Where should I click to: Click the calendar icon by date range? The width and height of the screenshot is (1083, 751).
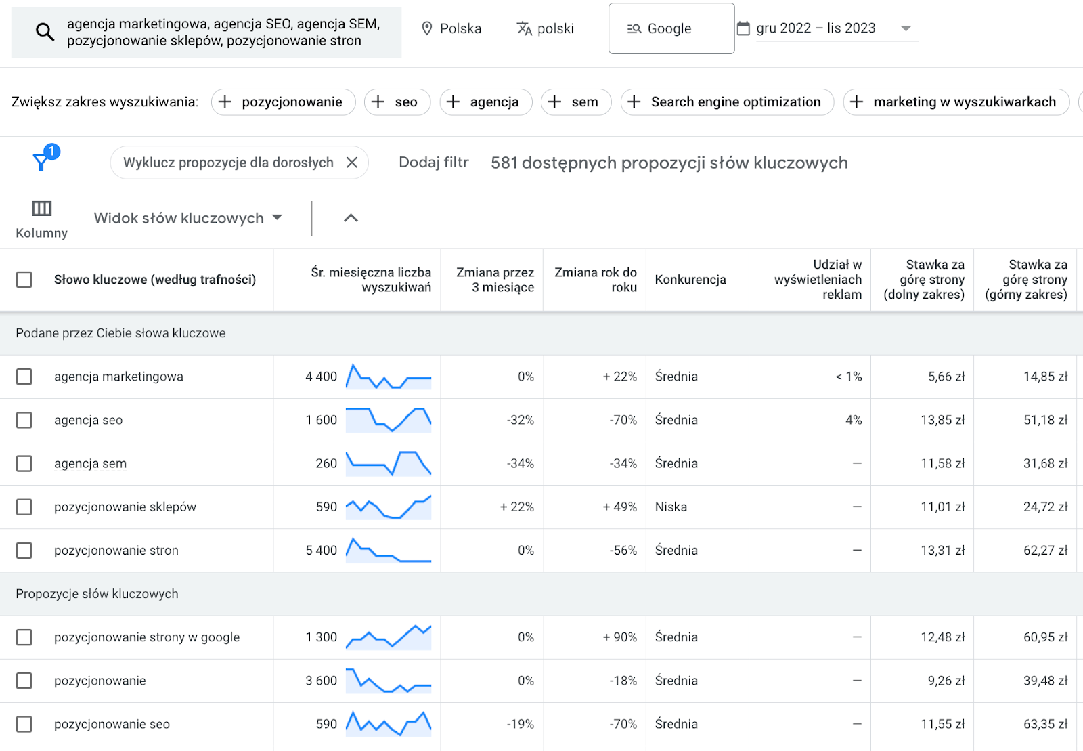[743, 28]
